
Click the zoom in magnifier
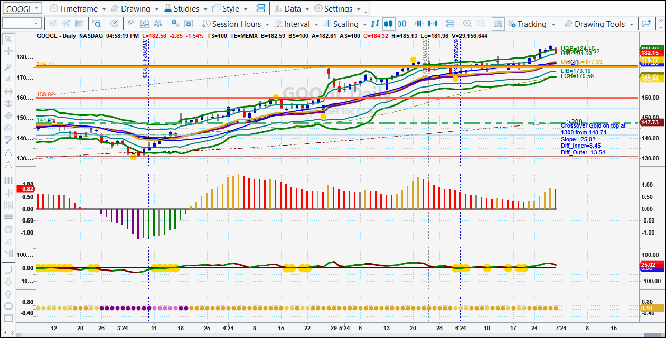pyautogui.click(x=467, y=24)
